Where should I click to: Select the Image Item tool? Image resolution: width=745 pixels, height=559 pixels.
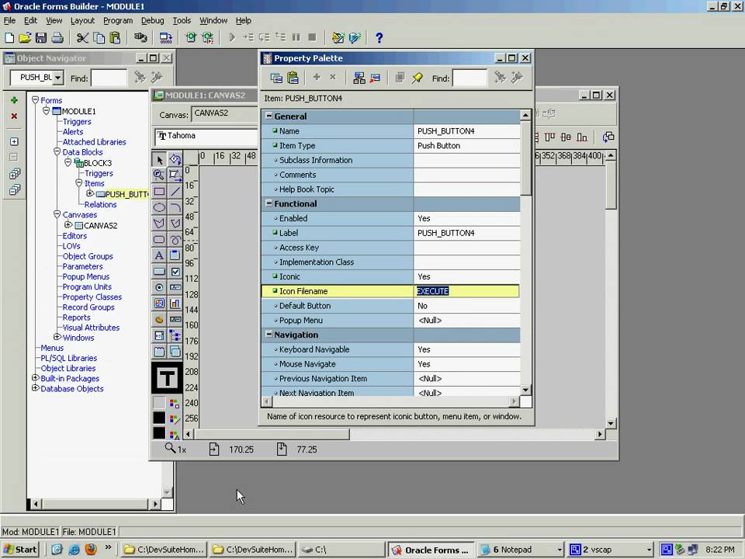coord(159,304)
